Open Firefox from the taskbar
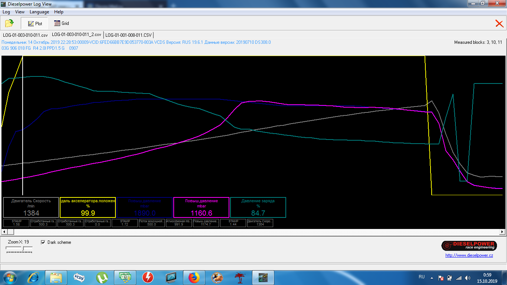 coord(194,278)
